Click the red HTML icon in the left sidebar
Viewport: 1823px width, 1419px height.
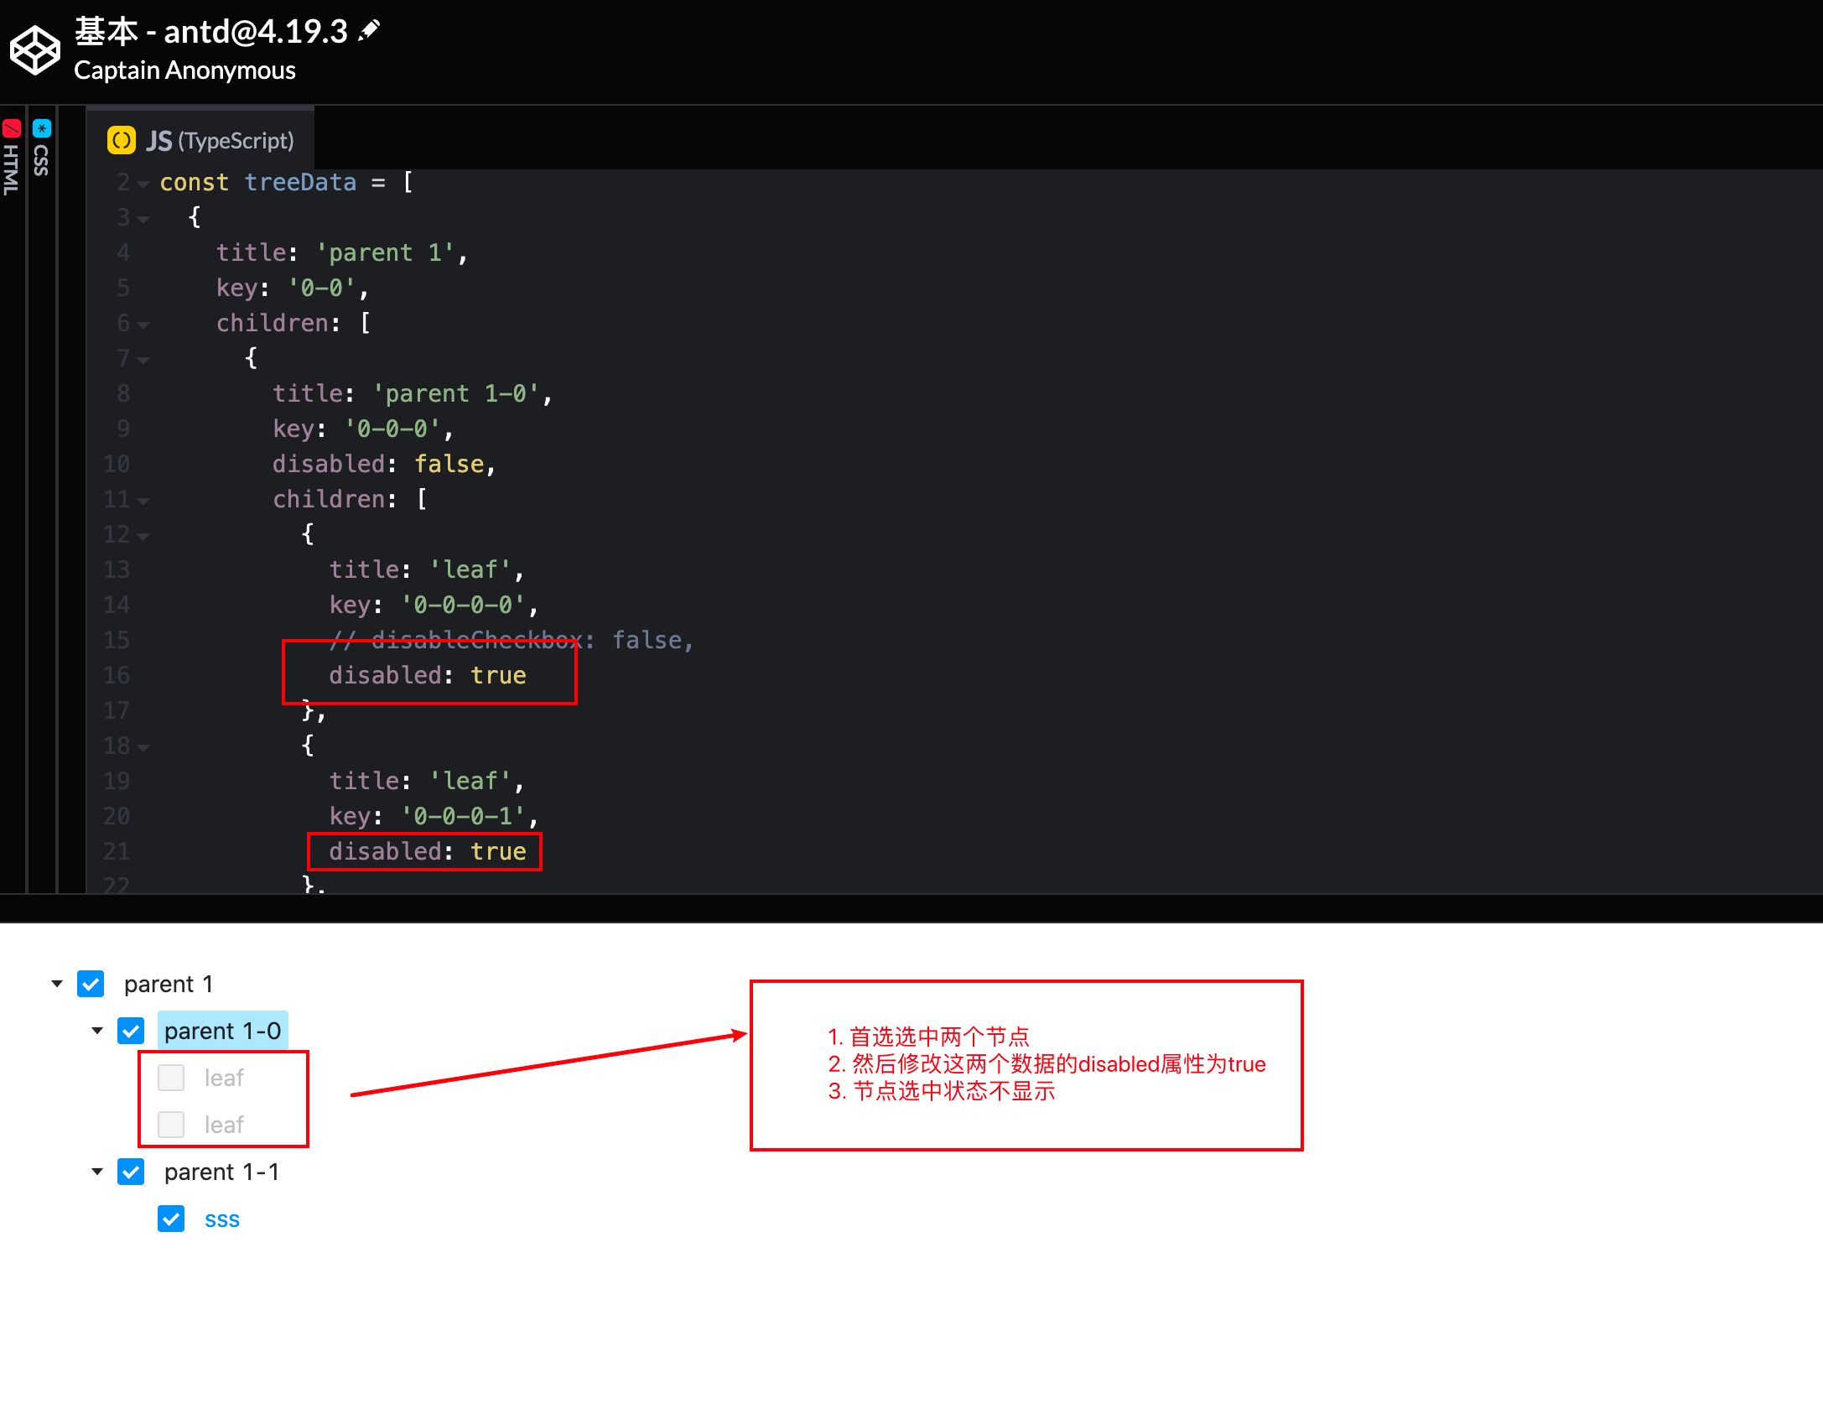click(12, 127)
